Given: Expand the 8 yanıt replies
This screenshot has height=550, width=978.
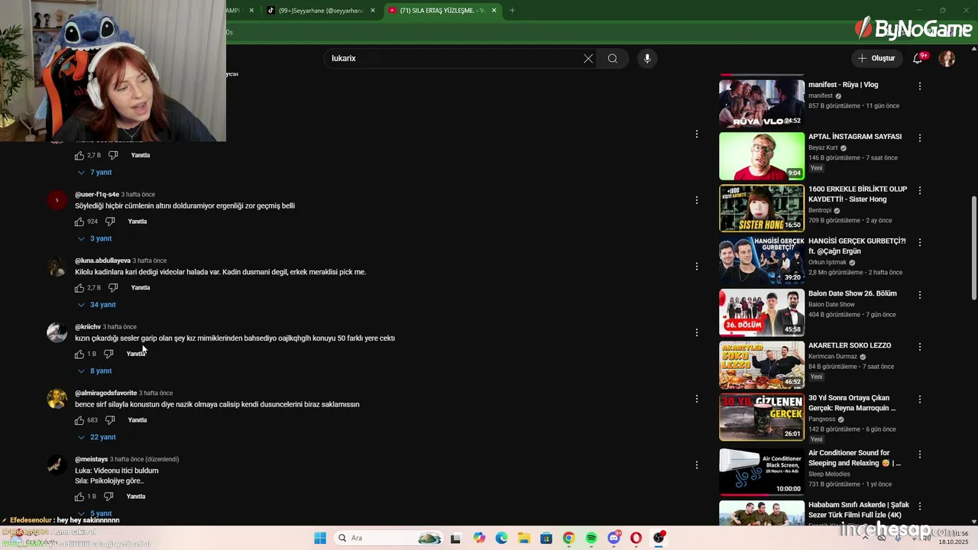Looking at the screenshot, I should click(96, 370).
